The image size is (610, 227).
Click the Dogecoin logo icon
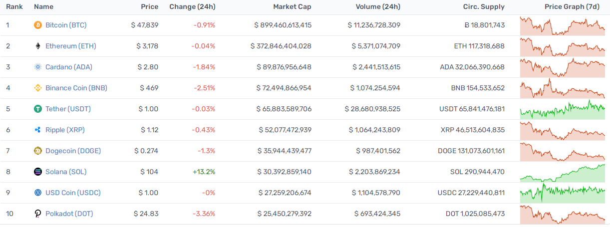37,151
